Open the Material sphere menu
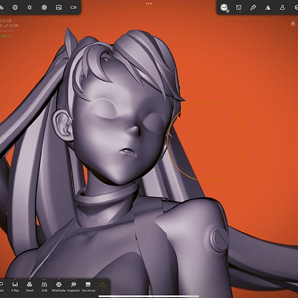 pyautogui.click(x=15, y=8)
